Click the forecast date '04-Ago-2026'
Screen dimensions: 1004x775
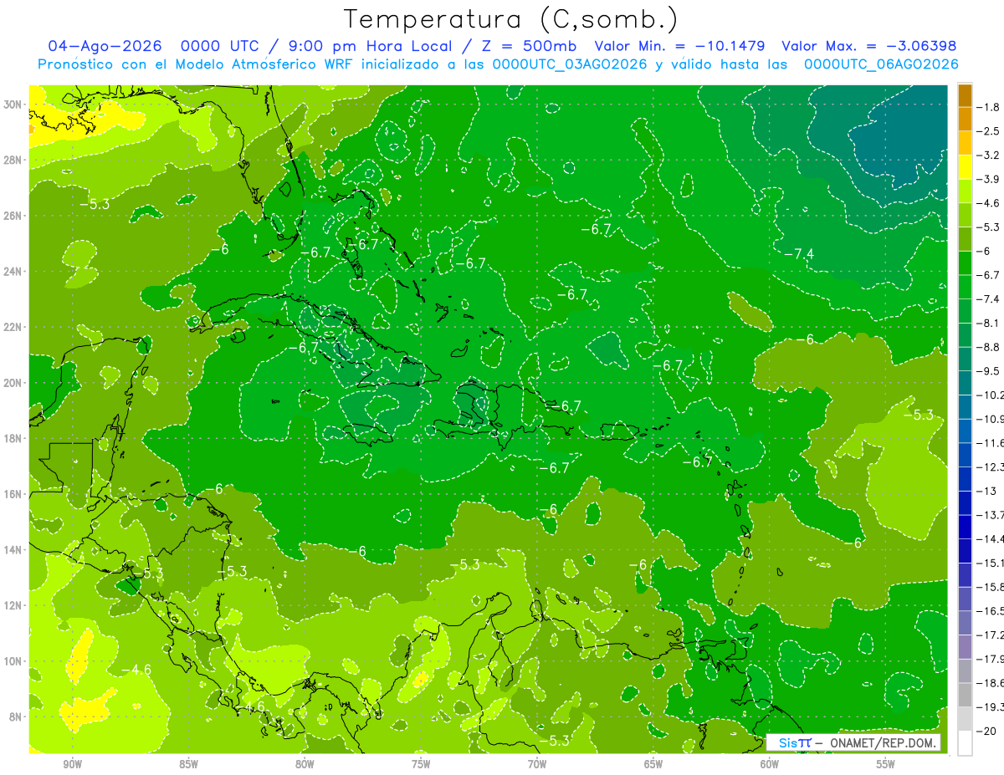104,46
